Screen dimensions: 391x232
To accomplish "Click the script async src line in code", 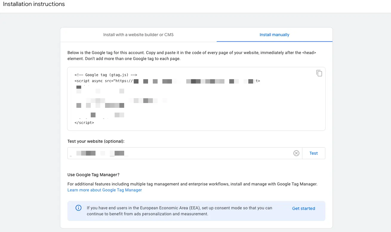I will pyautogui.click(x=167, y=81).
